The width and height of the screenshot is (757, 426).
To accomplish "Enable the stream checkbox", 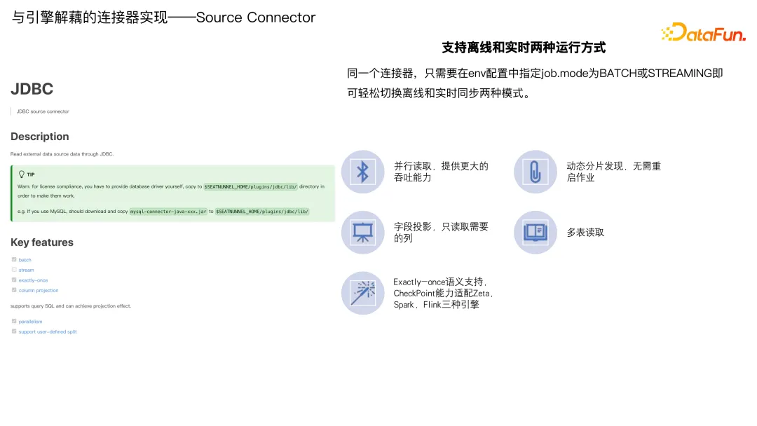I will (x=14, y=270).
